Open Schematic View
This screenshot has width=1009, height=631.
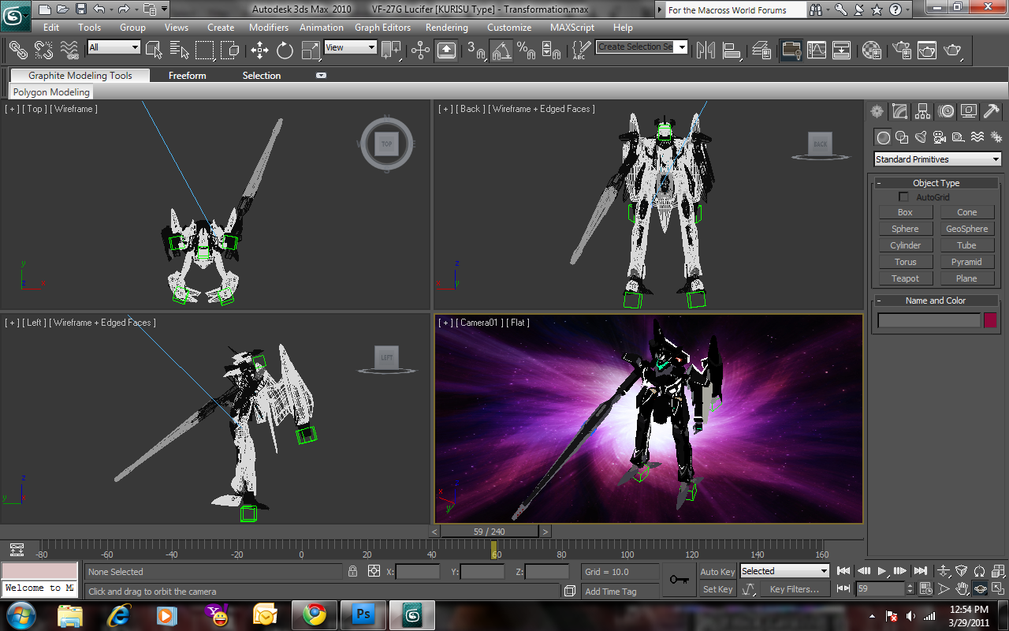[x=842, y=50]
